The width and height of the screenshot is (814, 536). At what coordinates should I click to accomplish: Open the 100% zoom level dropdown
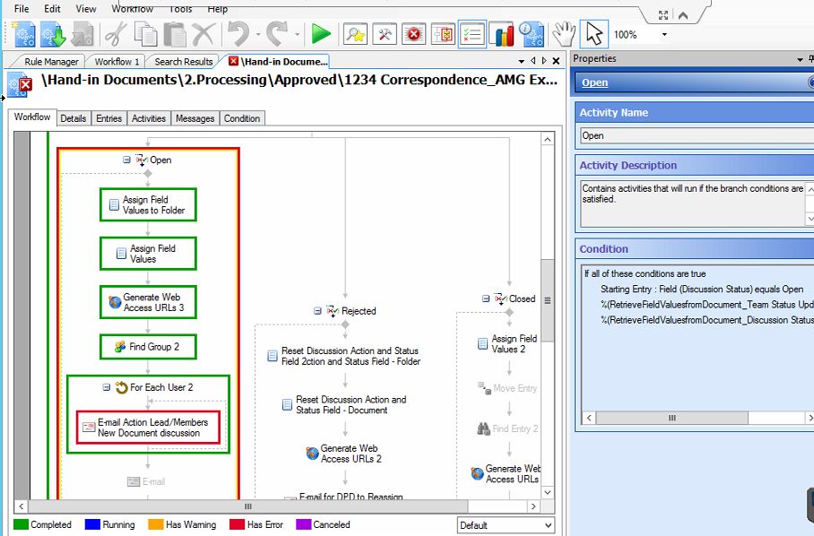664,35
